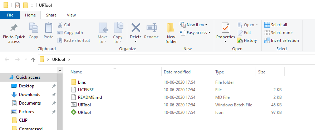Click the Invert selection icon

(x=267, y=40)
